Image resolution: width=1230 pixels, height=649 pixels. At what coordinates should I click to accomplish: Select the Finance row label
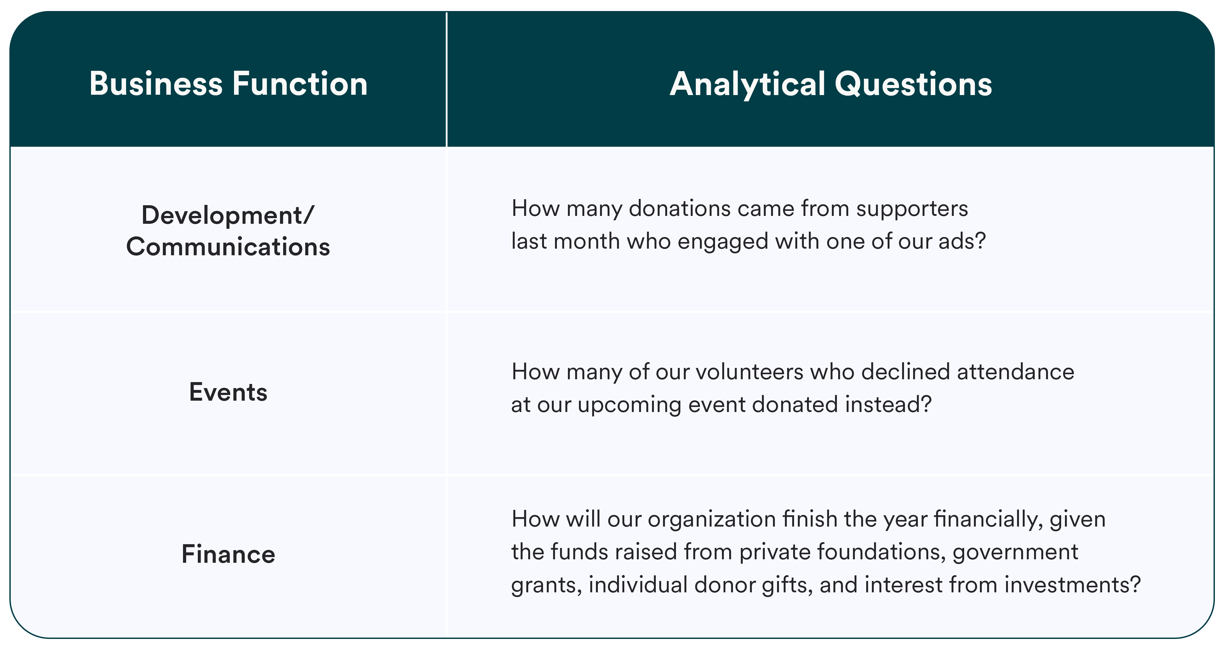(x=228, y=555)
